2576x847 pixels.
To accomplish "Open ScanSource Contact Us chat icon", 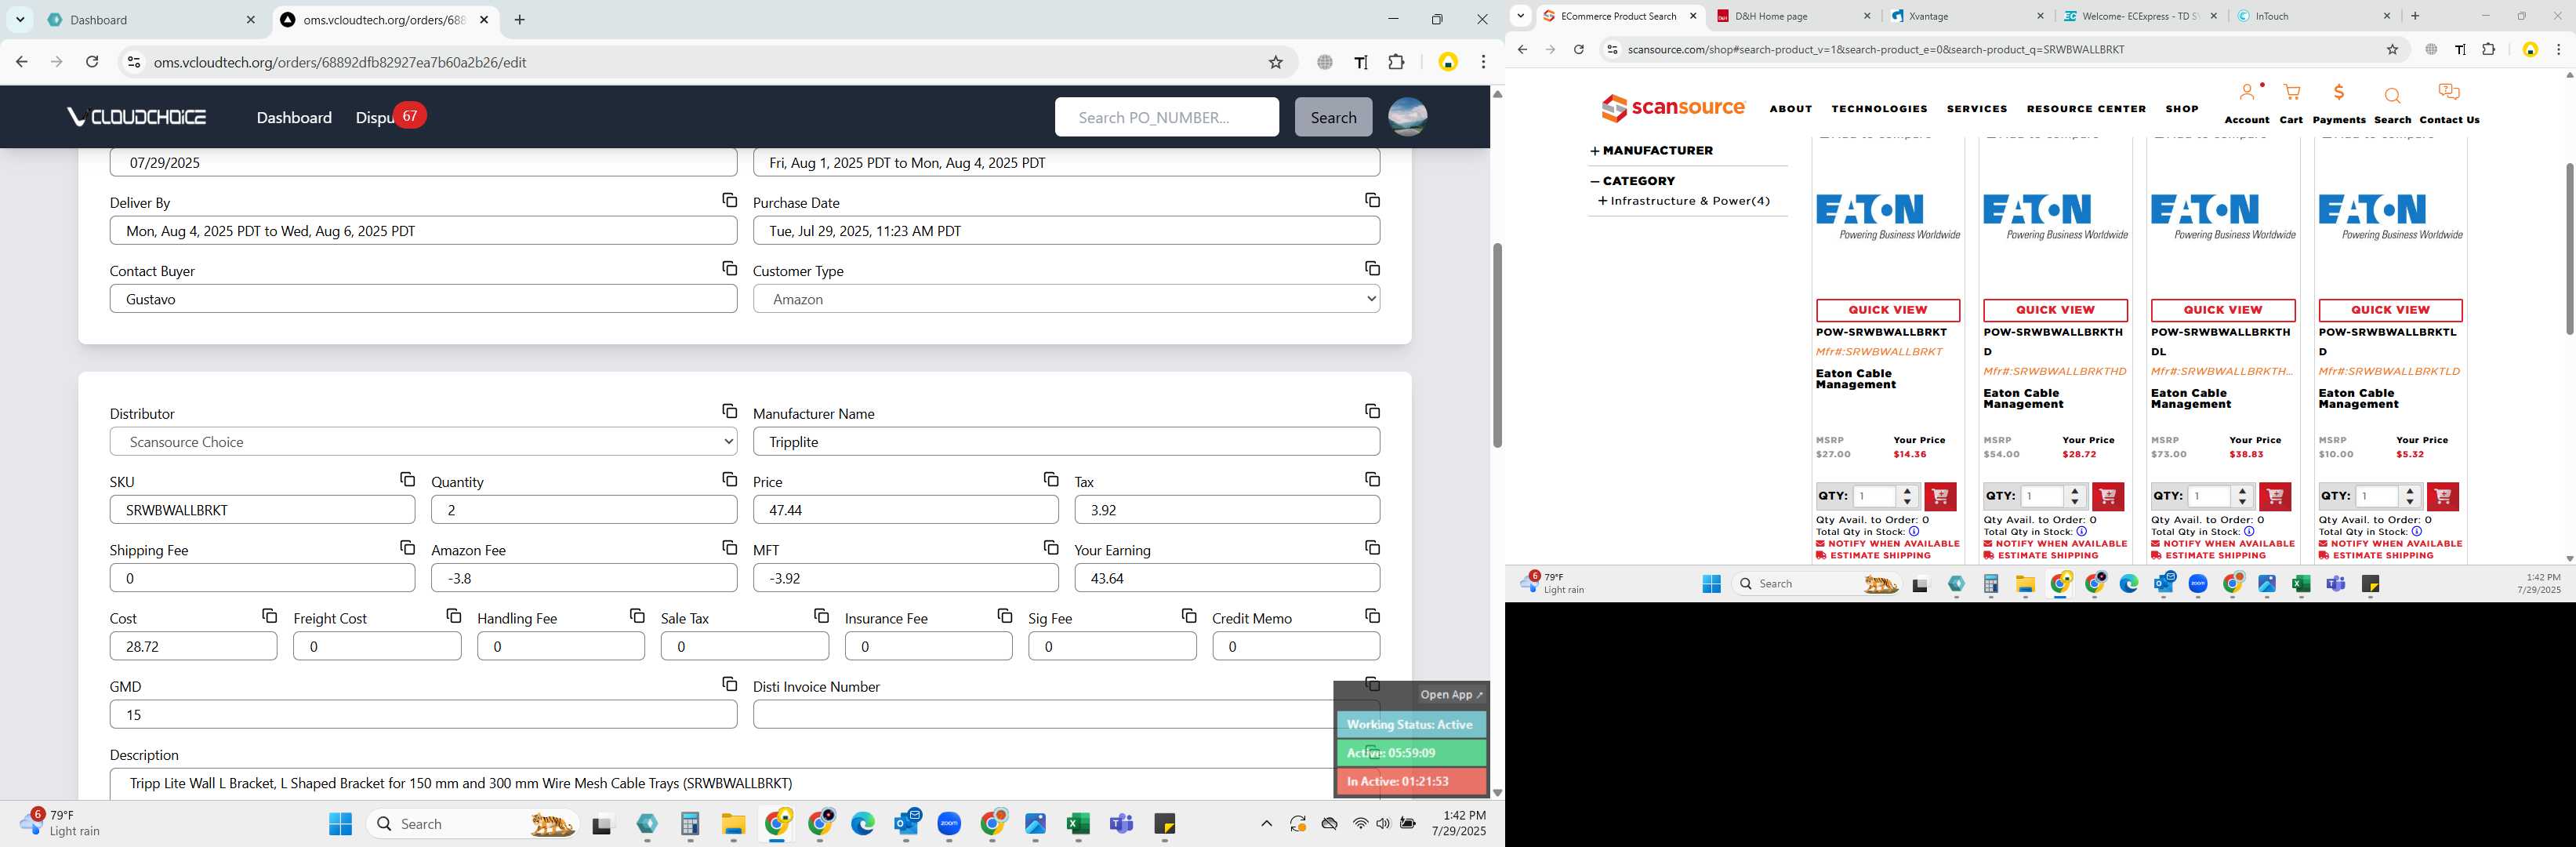I will pos(2448,93).
